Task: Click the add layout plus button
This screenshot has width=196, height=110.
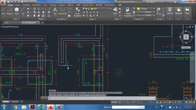Action: (21, 101)
